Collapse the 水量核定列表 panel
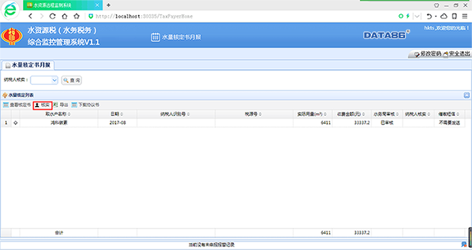This screenshot has width=472, height=250. pos(467,96)
